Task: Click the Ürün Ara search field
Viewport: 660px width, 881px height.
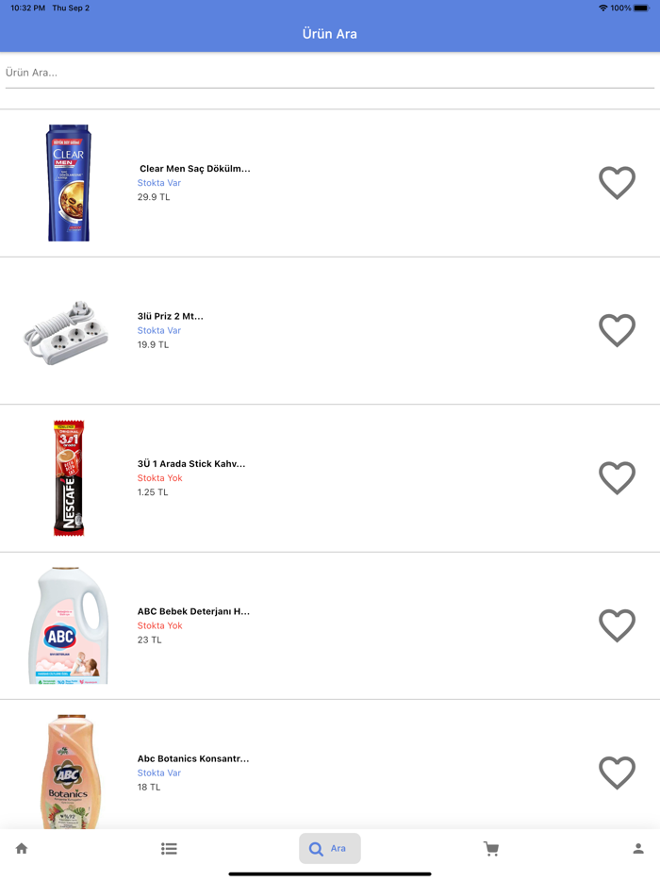Action: (329, 73)
